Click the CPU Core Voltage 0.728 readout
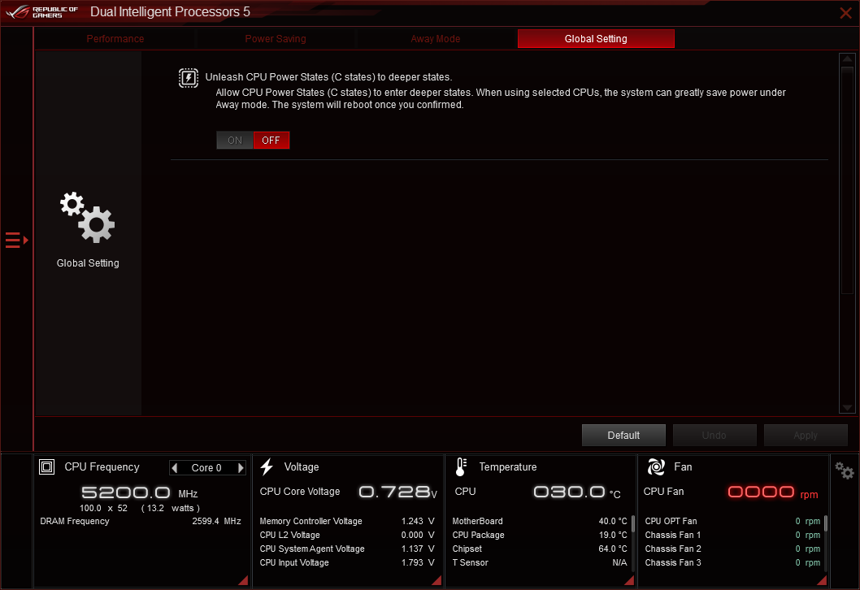 (x=397, y=492)
